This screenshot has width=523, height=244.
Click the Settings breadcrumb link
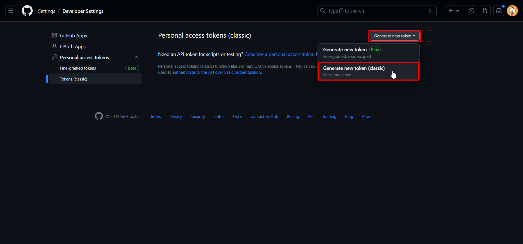[47, 11]
